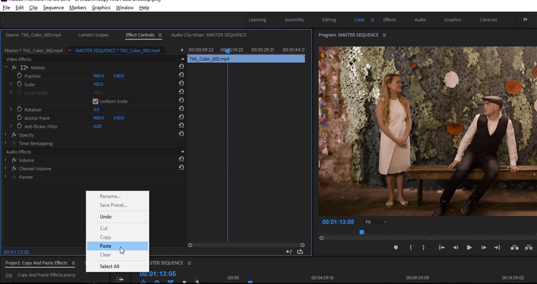Viewport: 537px width, 284px height.
Task: Step forward one frame
Action: click(483, 248)
